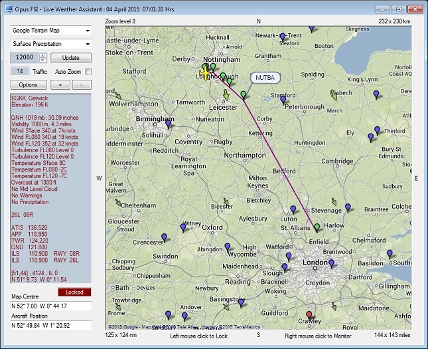Click the QNH 1019 mb pressure line
Viewport: 428px width, 349px height.
pos(44,118)
